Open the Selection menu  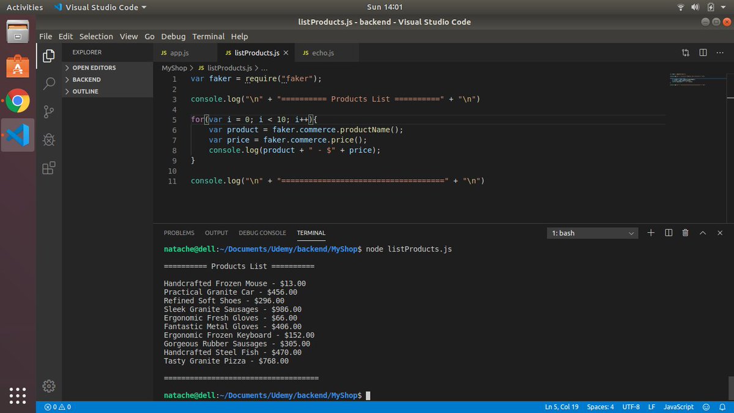point(96,36)
